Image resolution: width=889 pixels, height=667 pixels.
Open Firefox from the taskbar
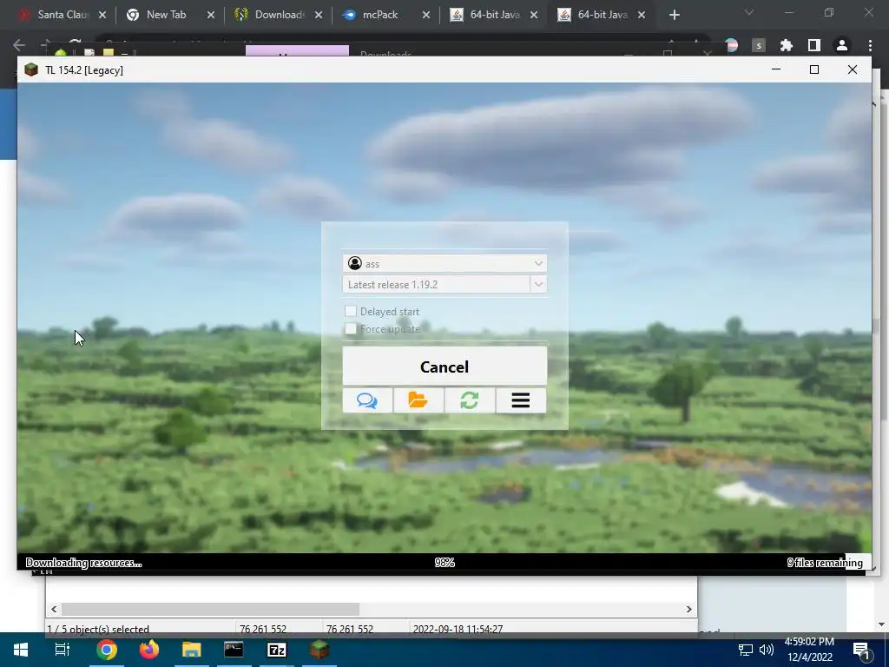(149, 650)
